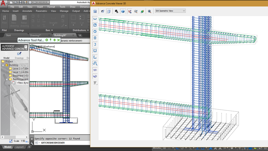Open the SW Isometric View dropdown
The image size is (268, 151).
click(170, 11)
